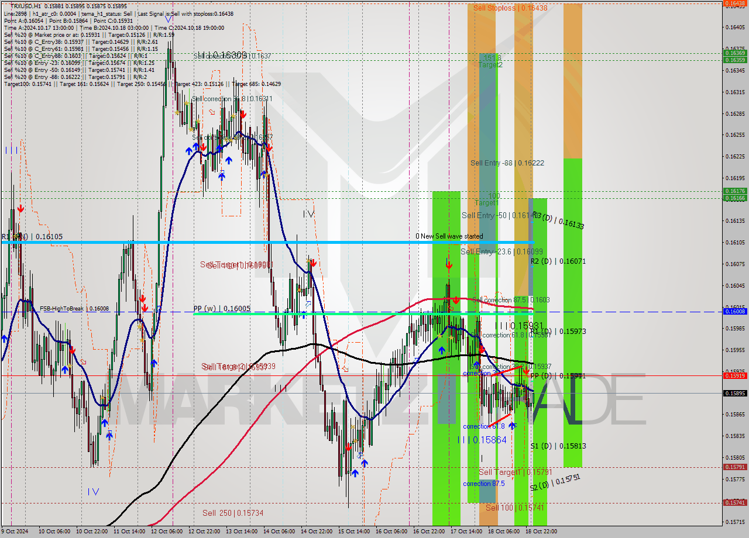Screen dimensions: 749x538
Task: Click the '18 Oct 22:00' time label
Action: [542, 532]
